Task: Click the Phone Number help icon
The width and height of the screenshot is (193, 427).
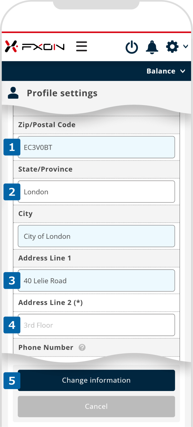Action: (x=82, y=347)
